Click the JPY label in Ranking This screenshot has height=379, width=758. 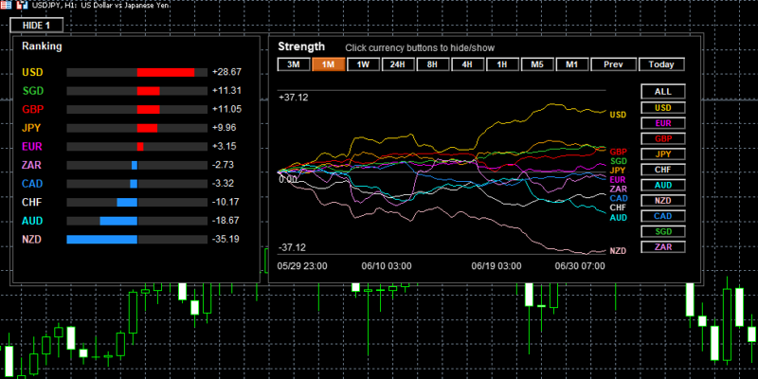(x=31, y=128)
